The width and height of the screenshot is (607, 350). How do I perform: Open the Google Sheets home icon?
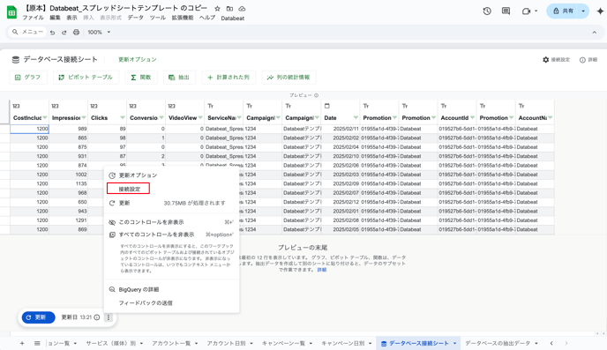coord(12,12)
